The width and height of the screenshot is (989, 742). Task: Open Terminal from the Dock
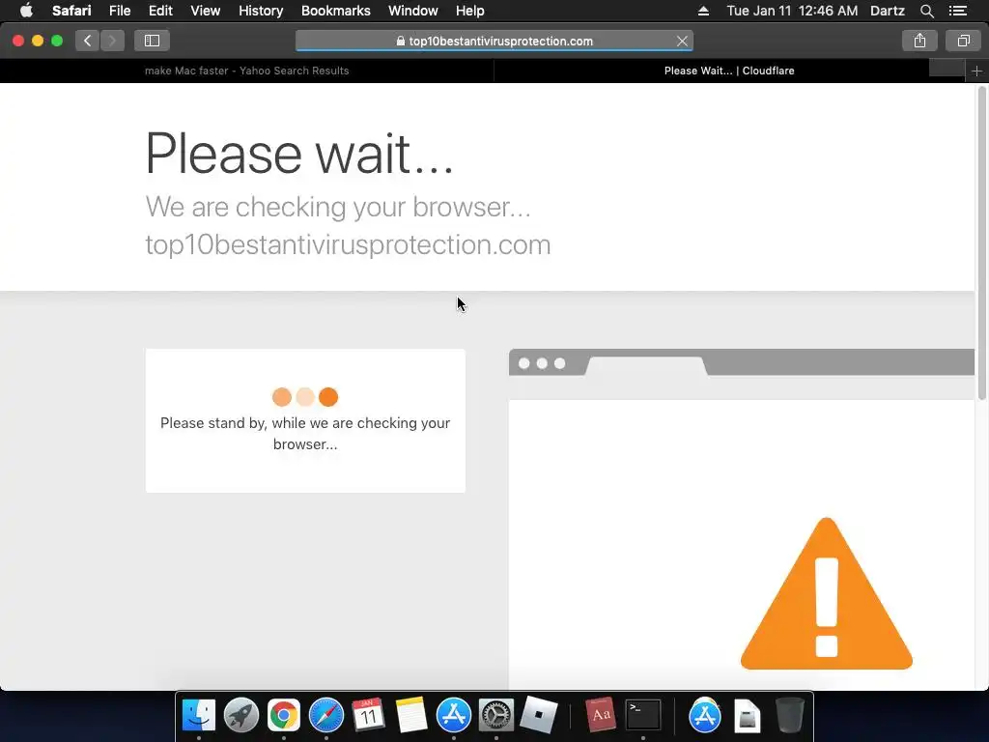pos(642,716)
